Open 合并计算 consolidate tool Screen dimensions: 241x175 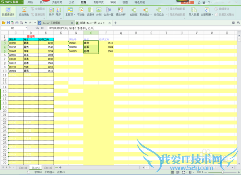[x=108, y=12]
